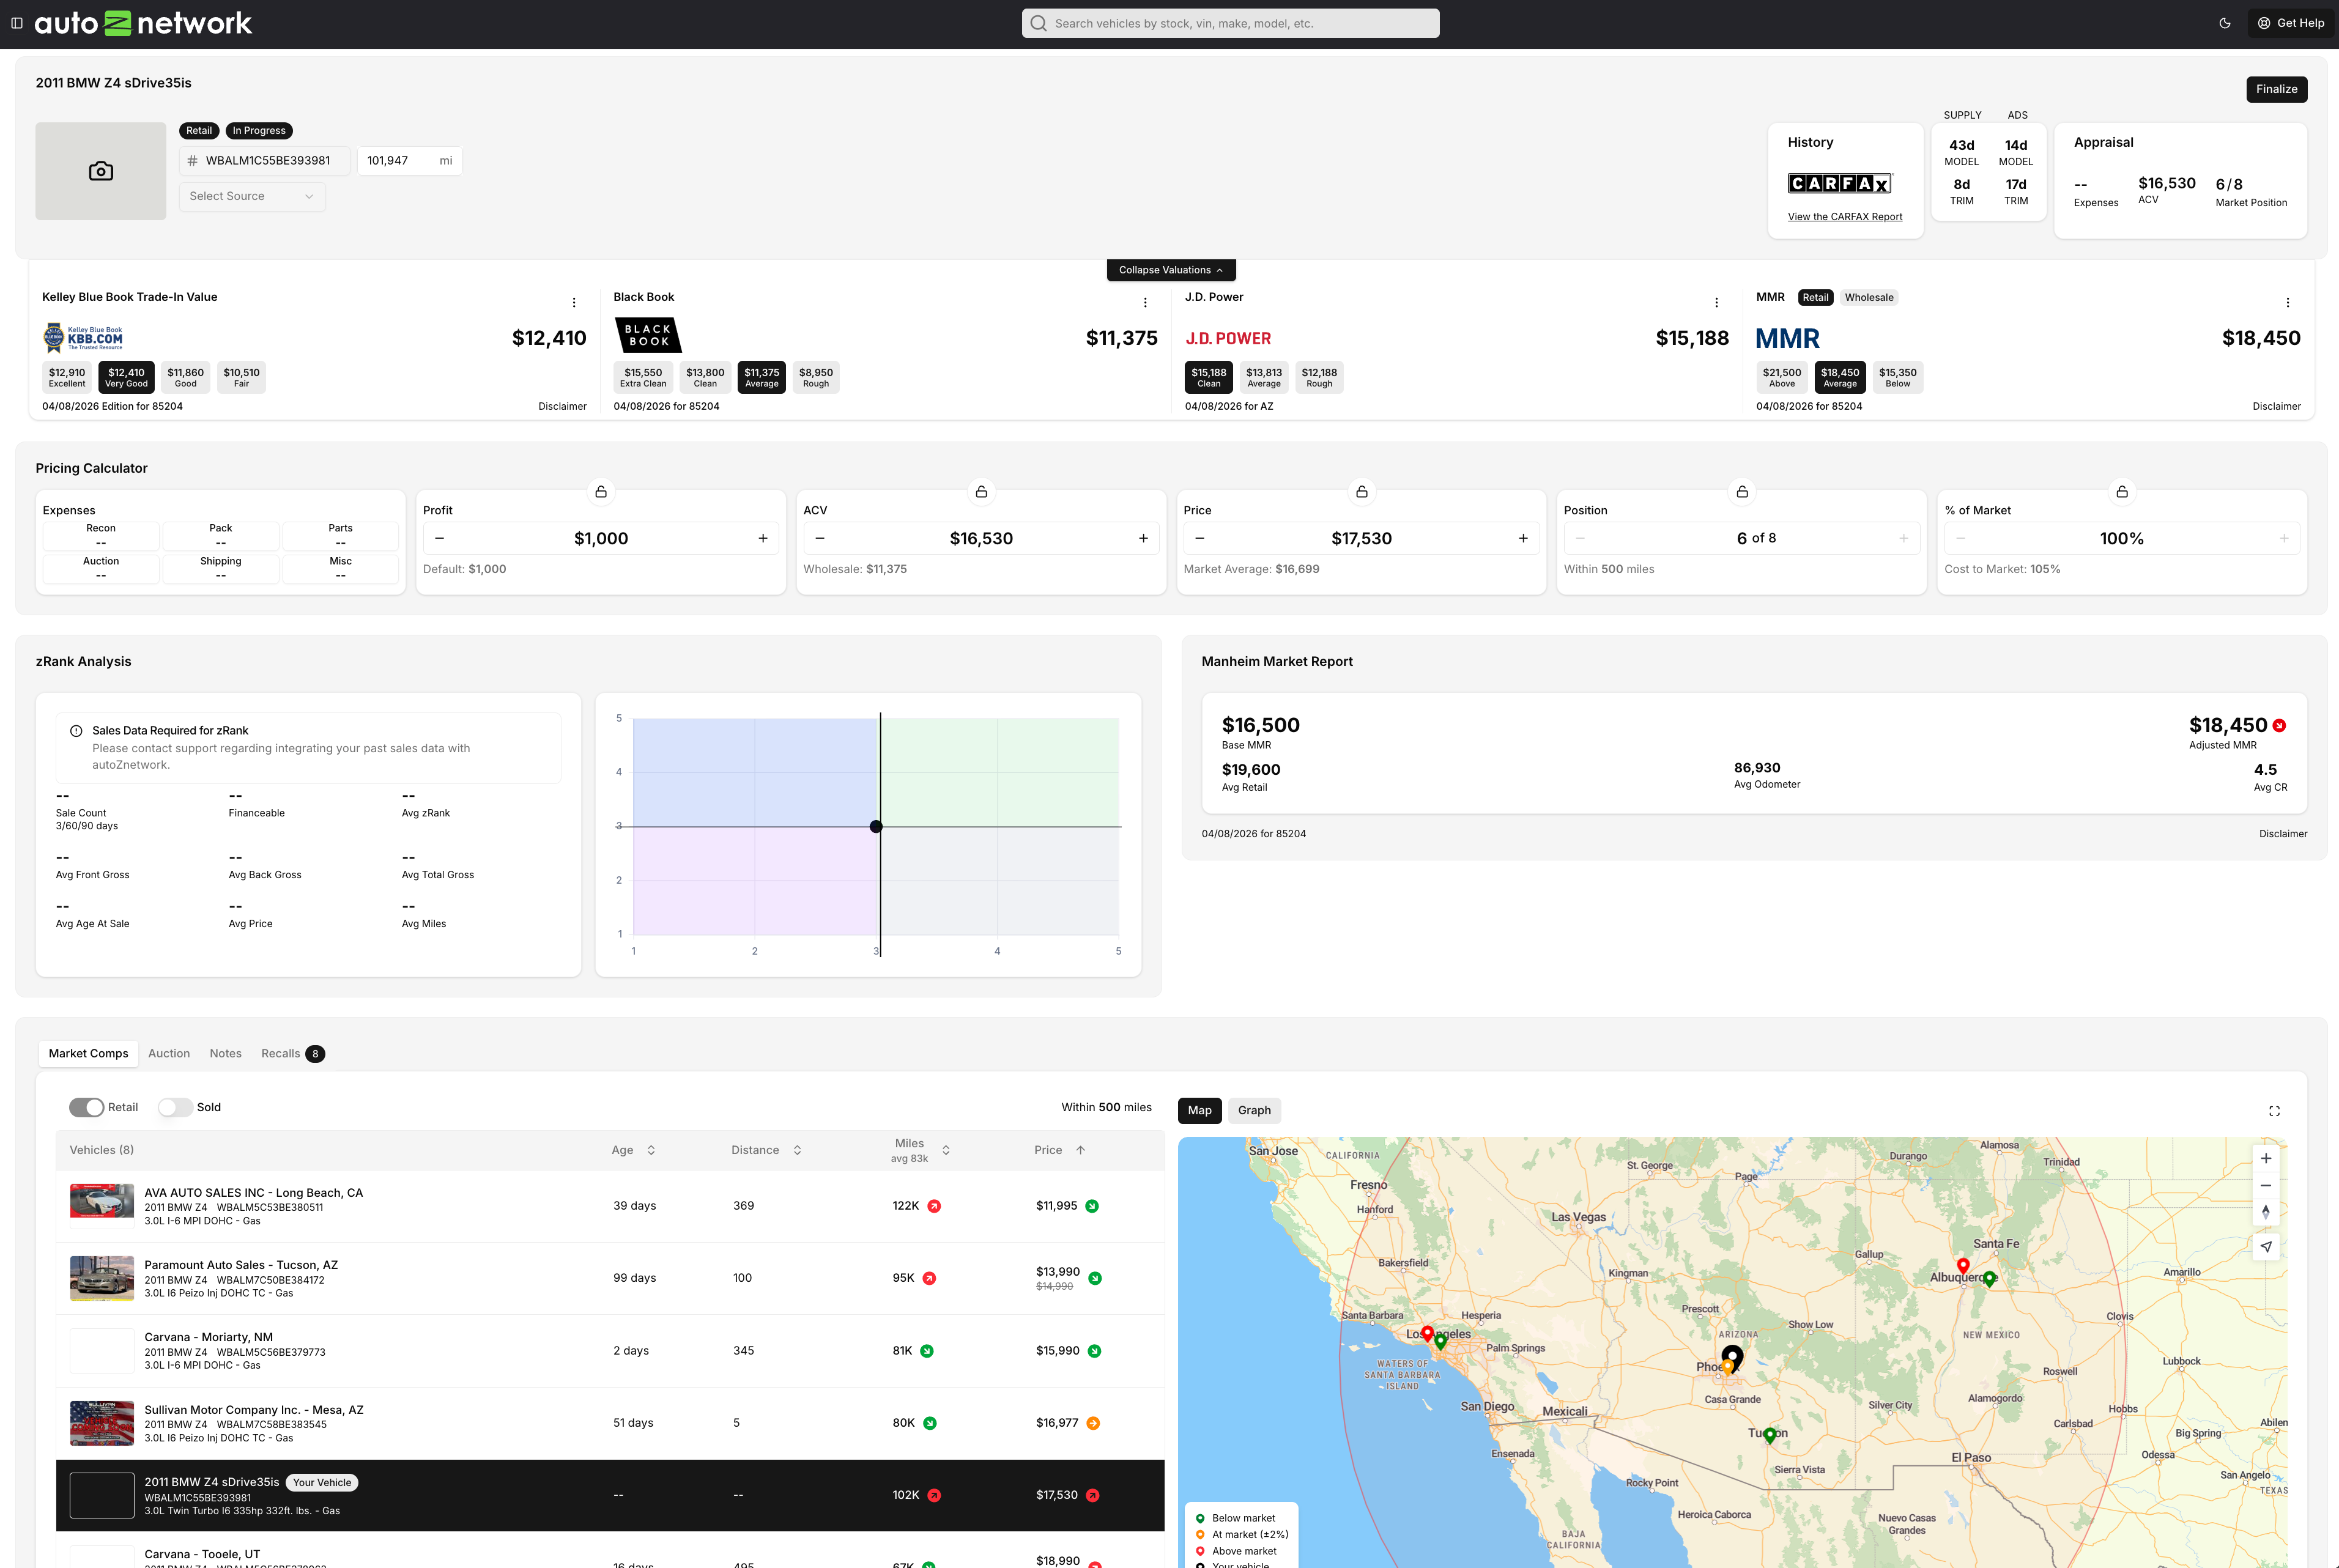
Task: Open MMR card three-dot menu
Action: [x=2288, y=302]
